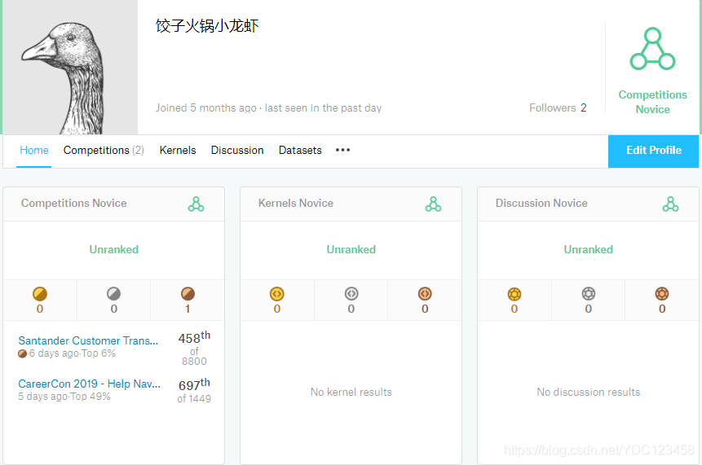Open the Kernels tab

[178, 150]
